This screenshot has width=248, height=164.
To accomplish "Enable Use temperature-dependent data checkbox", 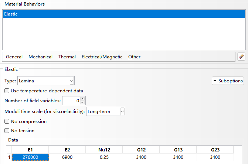I will (x=7, y=91).
